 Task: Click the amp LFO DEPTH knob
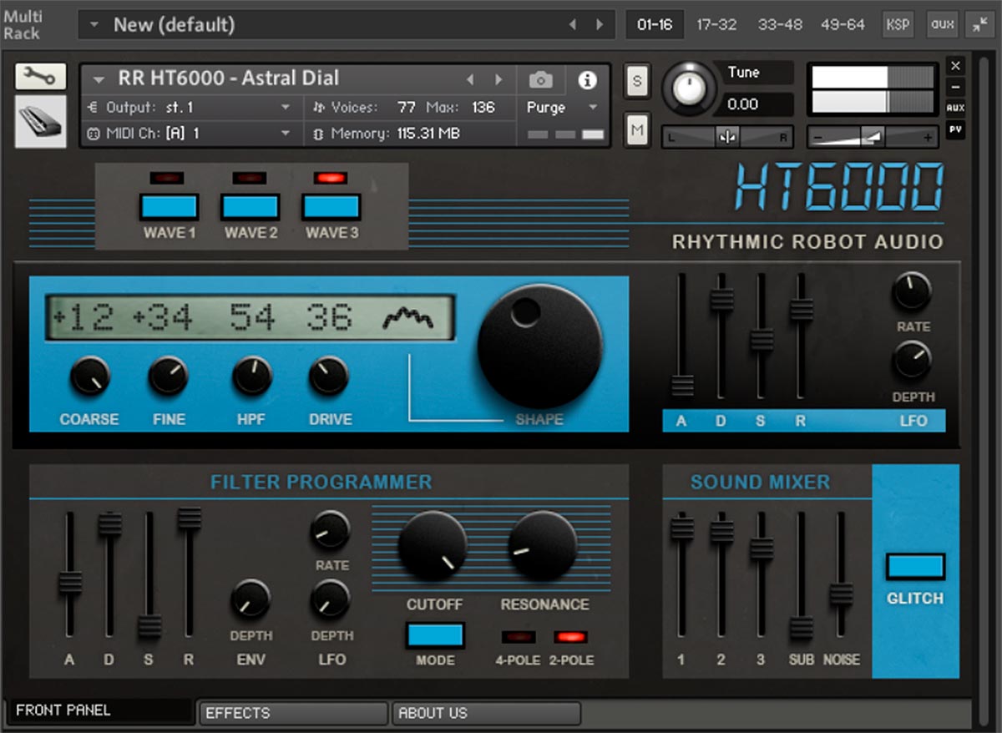[912, 361]
